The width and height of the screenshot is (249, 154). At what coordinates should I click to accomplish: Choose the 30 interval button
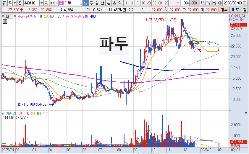(154, 3)
